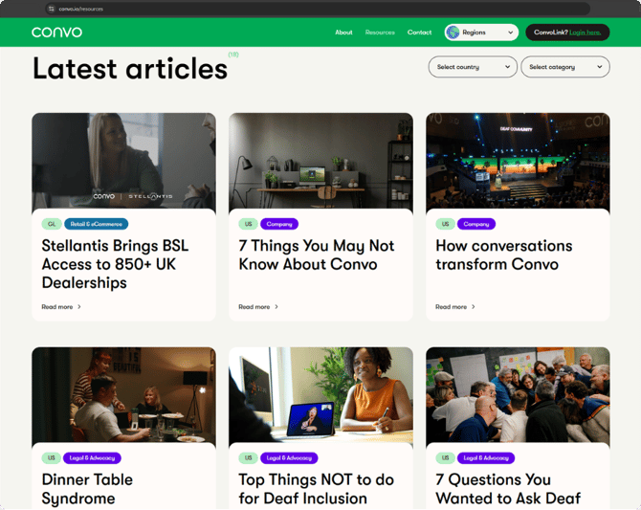Open 7 Things You May Not Know title
Image resolution: width=641 pixels, height=510 pixels.
pos(317,255)
